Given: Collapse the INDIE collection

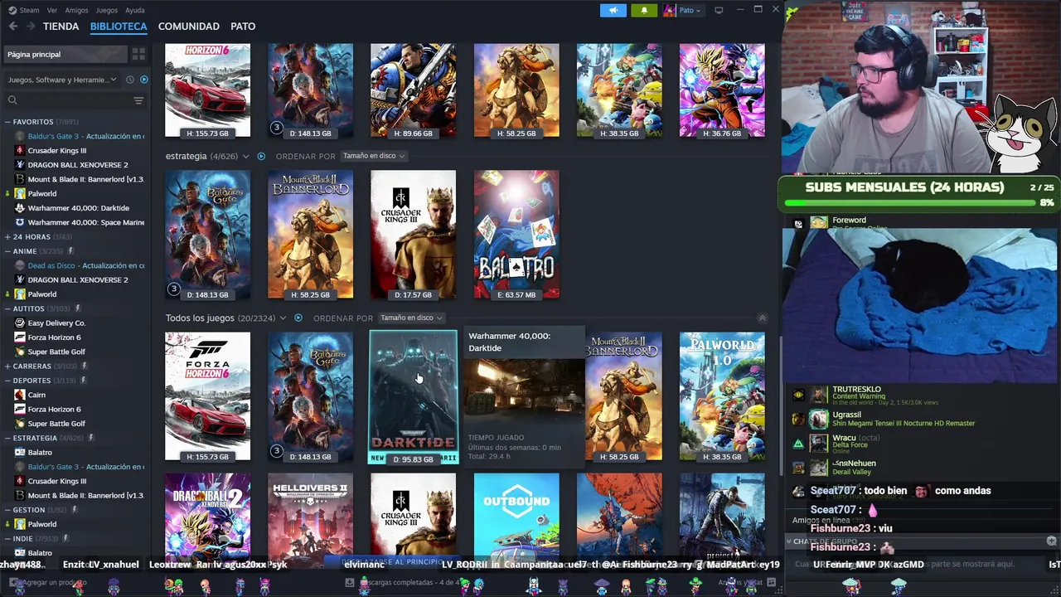Looking at the screenshot, I should coord(7,538).
